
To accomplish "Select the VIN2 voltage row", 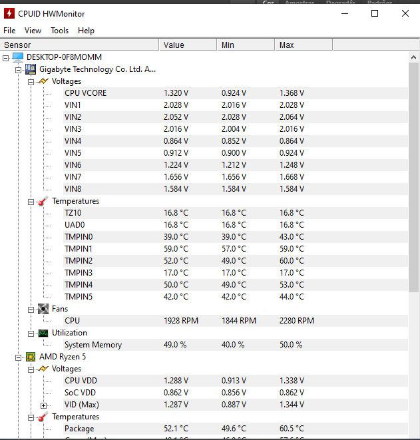I will [236, 117].
